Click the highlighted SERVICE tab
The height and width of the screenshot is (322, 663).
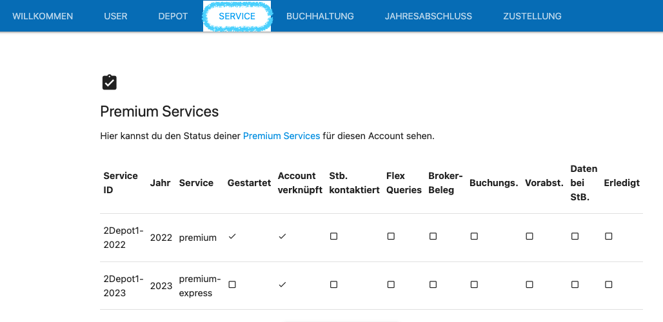coord(237,16)
